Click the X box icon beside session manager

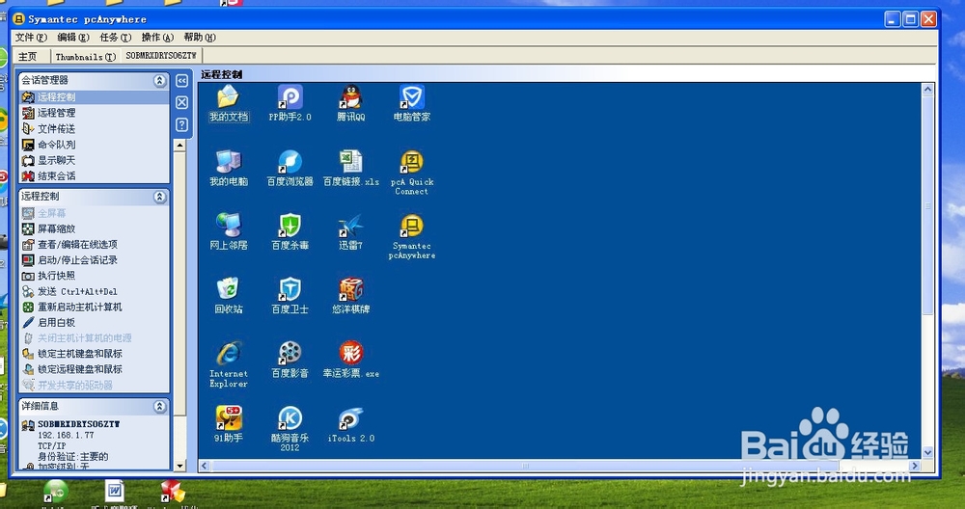click(181, 102)
